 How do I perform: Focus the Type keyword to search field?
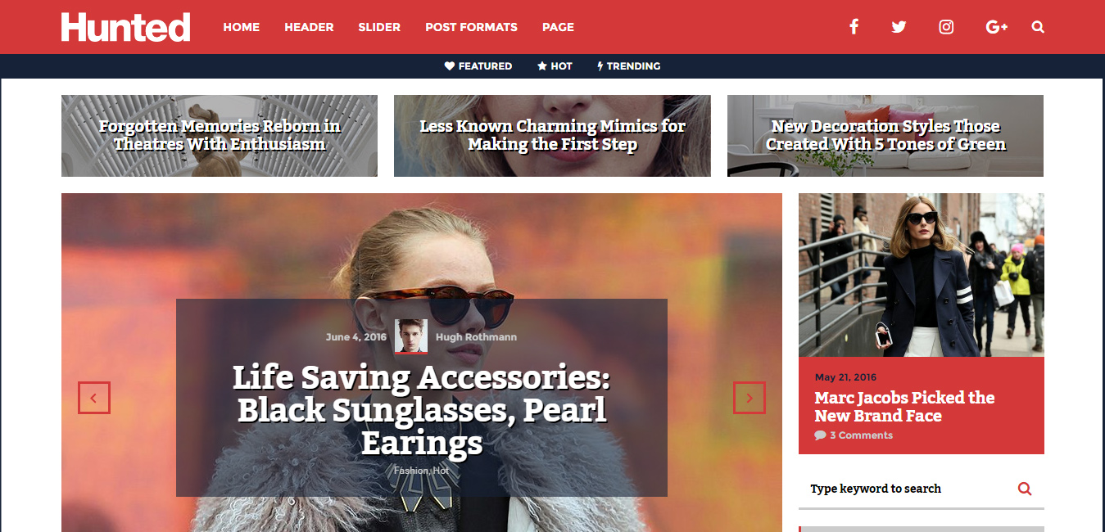(909, 489)
